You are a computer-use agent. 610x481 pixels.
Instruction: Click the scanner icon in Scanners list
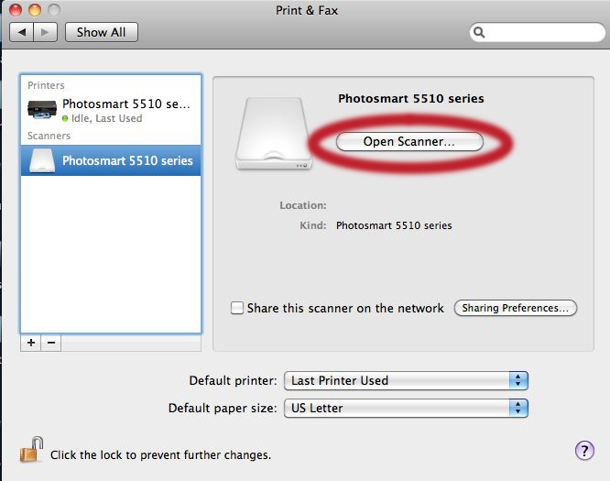coord(42,160)
